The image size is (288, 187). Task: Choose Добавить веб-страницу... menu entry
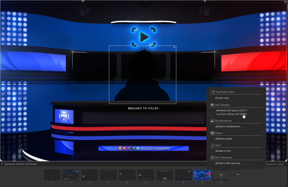228,163
